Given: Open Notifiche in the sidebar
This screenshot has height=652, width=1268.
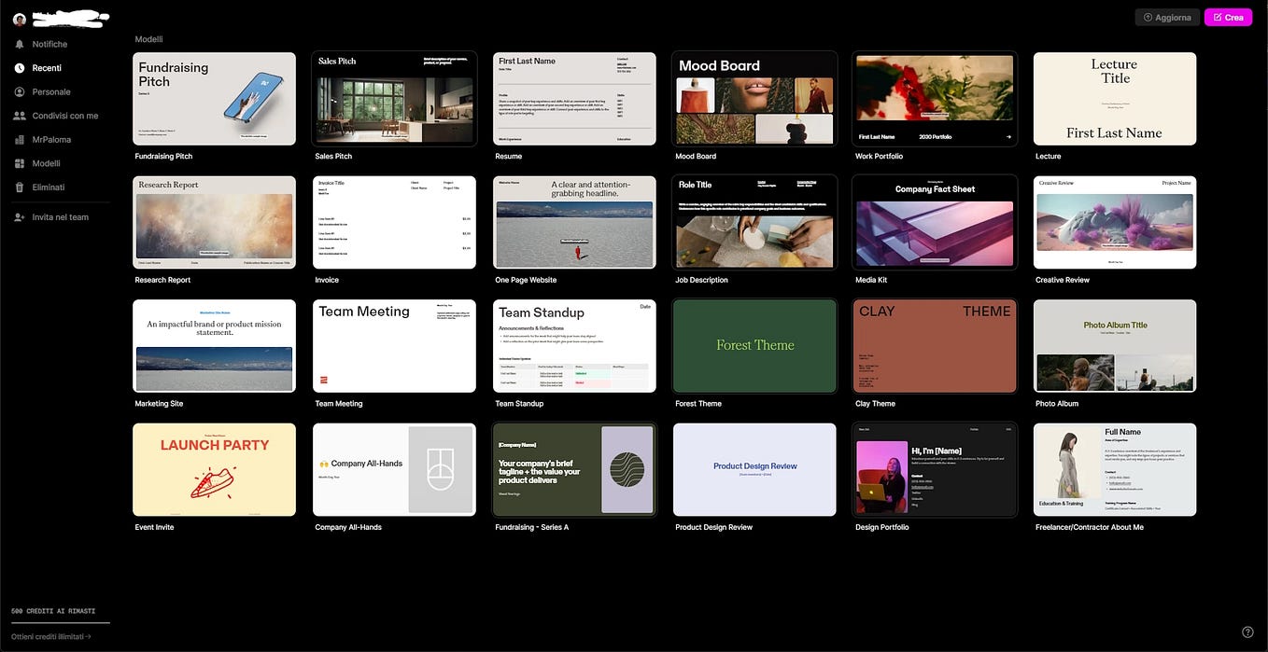Looking at the screenshot, I should [49, 44].
